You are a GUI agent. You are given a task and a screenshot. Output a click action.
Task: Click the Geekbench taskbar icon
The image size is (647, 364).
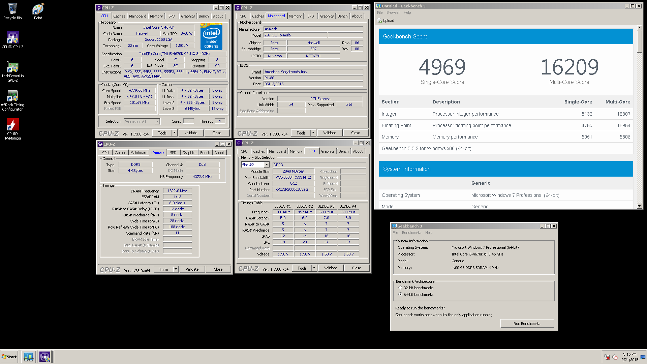[29, 357]
